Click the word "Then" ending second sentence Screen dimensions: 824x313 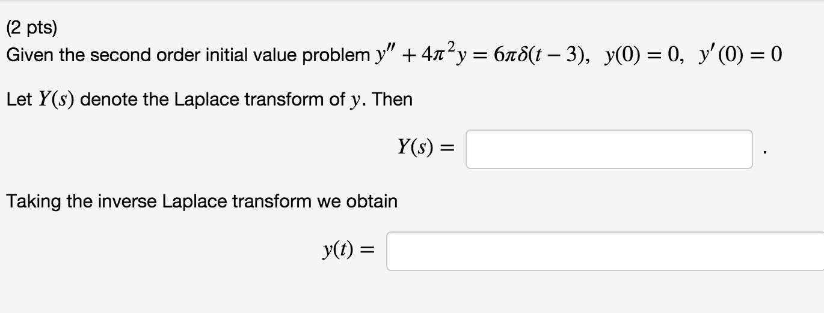click(392, 99)
